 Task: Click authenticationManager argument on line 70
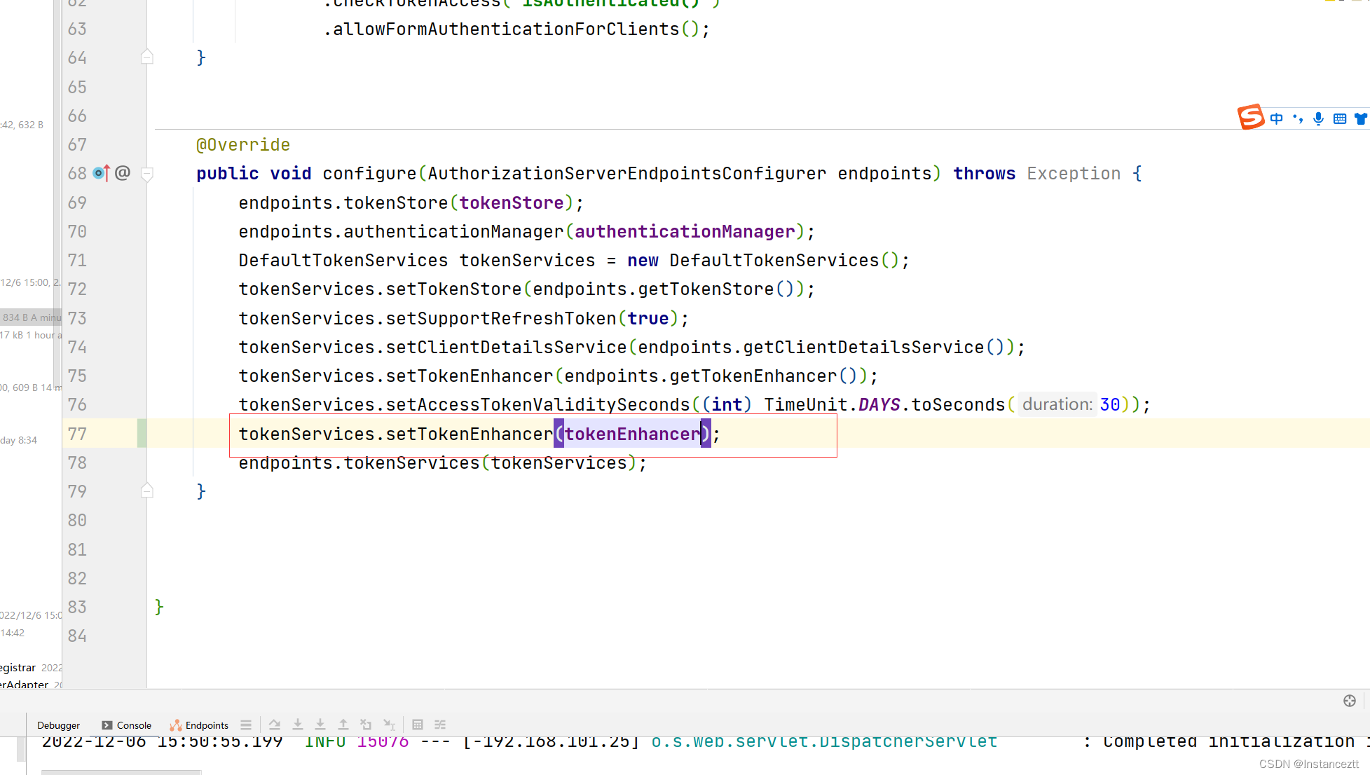click(x=685, y=231)
